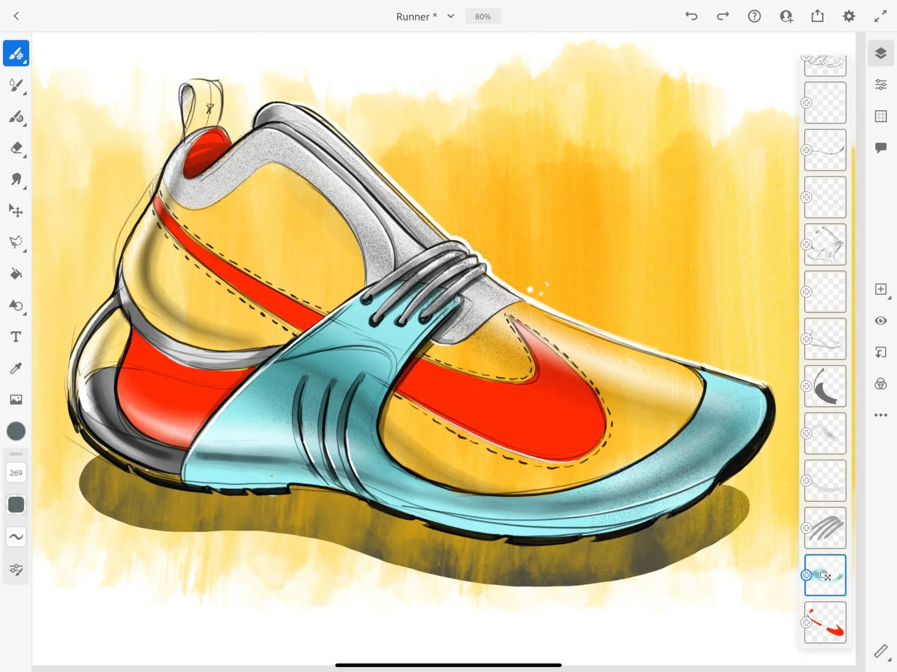Screen dimensions: 897x672
Task: Open the brush flow control
Action: 16,505
